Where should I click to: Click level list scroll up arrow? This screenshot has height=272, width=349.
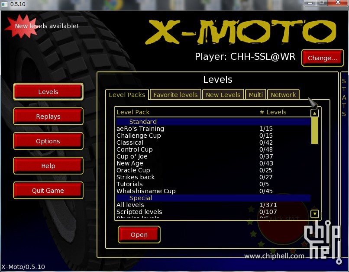point(314,113)
